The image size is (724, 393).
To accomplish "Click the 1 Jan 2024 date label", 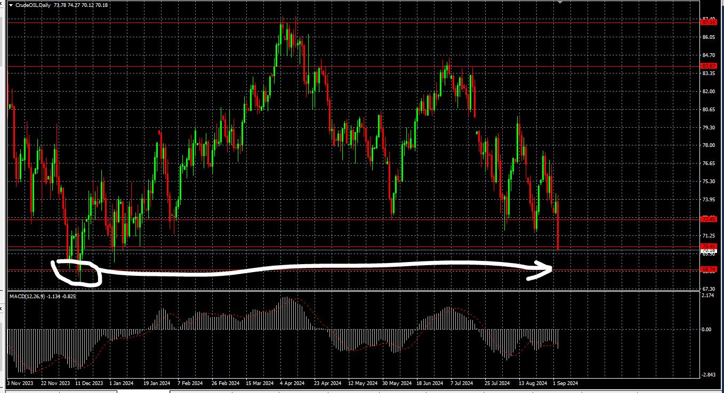I will point(122,383).
